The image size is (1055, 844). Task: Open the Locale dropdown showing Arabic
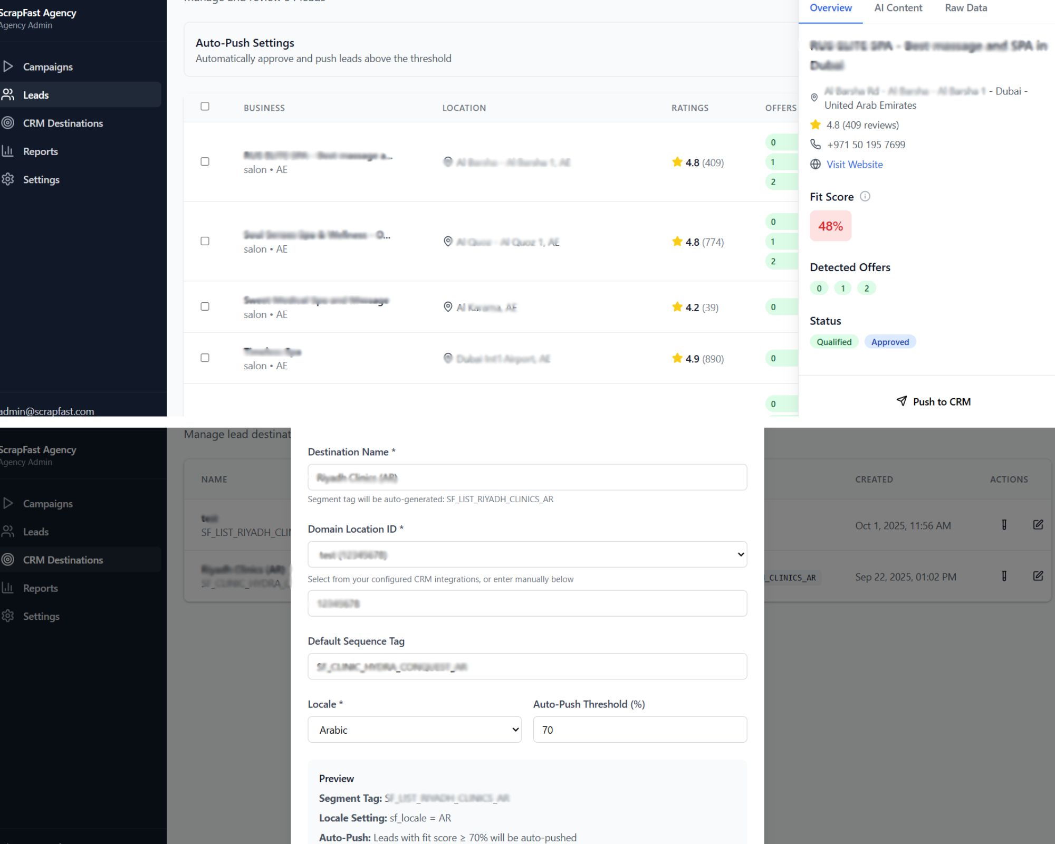(415, 730)
